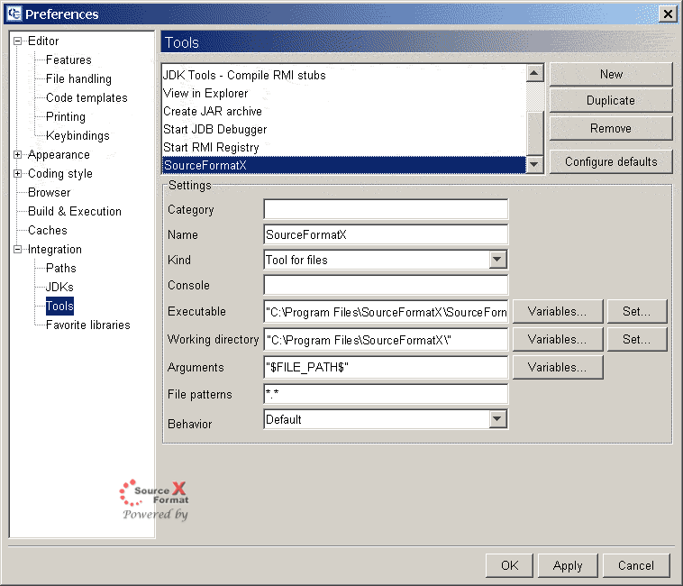Select Features under Editor
The height and width of the screenshot is (586, 683).
[x=68, y=60]
